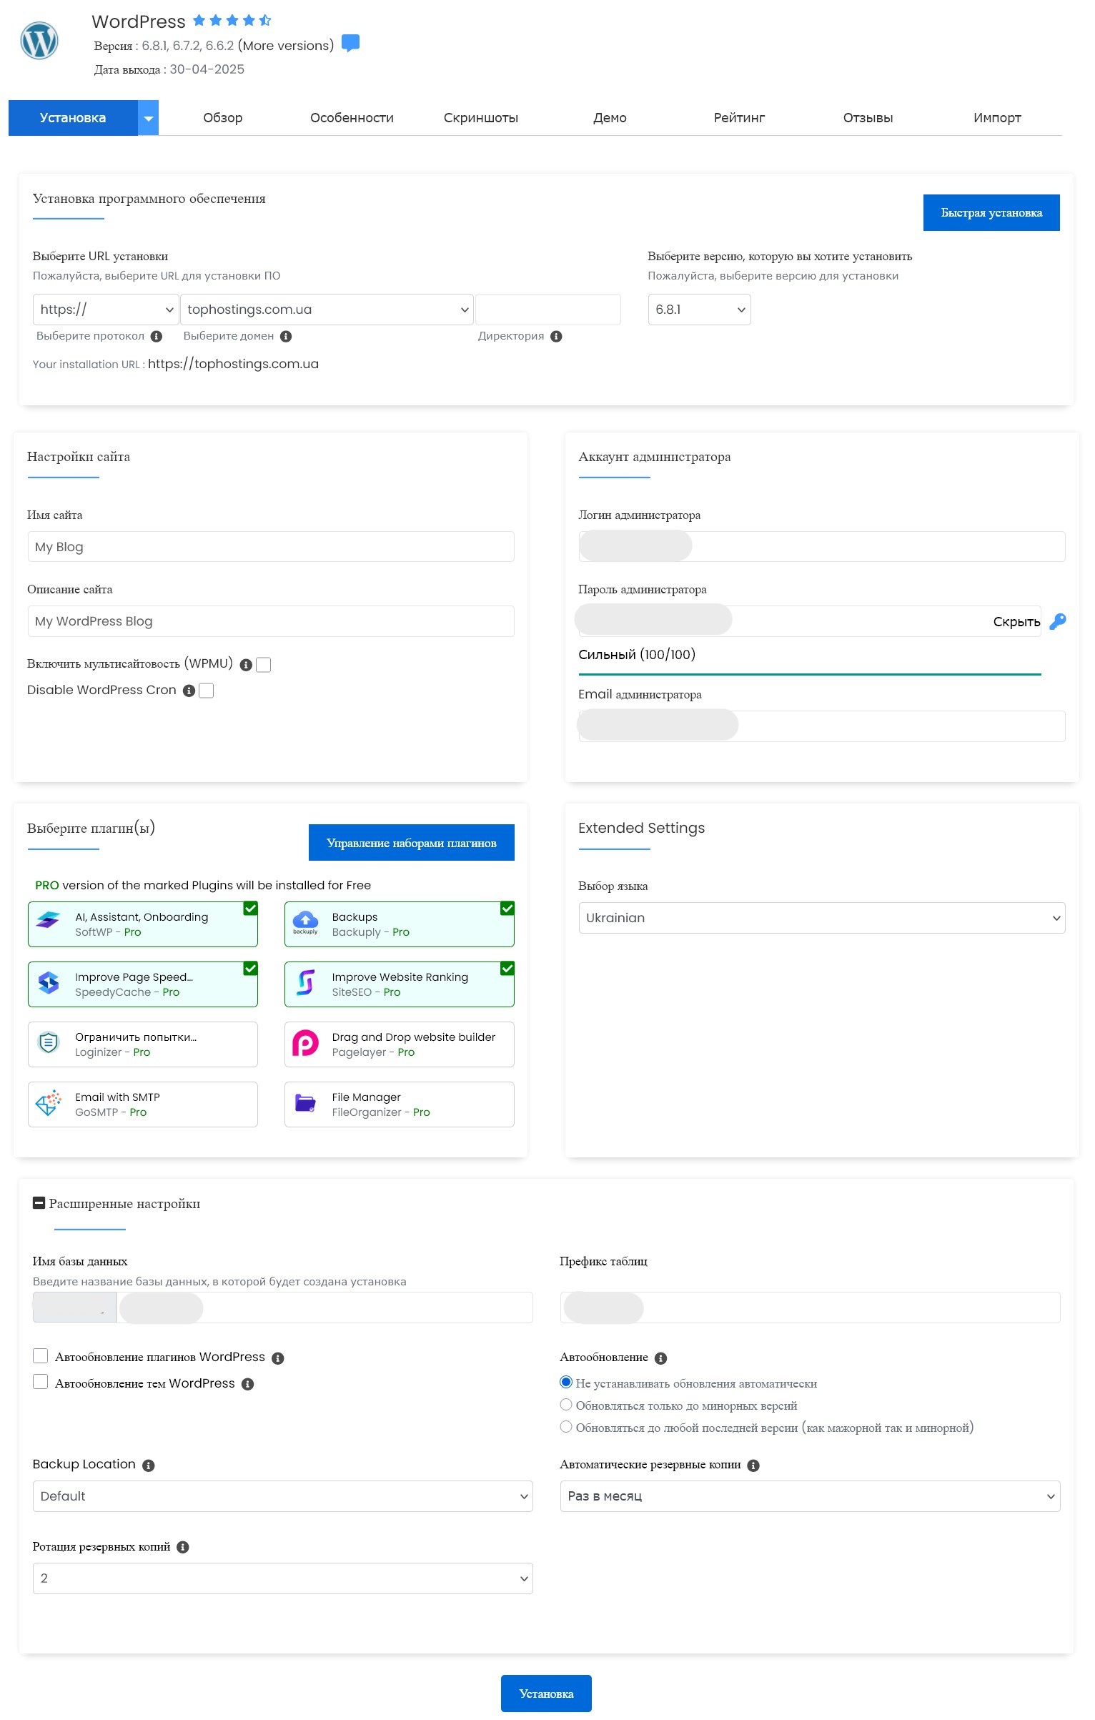Show info icon for Директория
Image resolution: width=1095 pixels, height=1720 pixels.
click(556, 337)
